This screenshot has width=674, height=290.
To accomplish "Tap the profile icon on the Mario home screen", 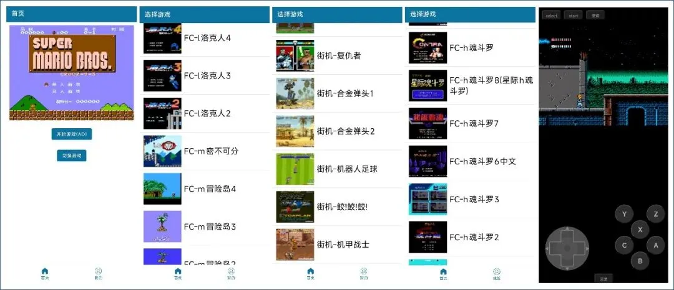I will point(99,271).
